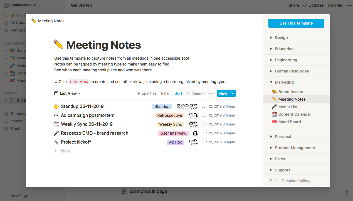Click the raised hand icon on Standup row
The image size is (353, 201).
pyautogui.click(x=56, y=106)
